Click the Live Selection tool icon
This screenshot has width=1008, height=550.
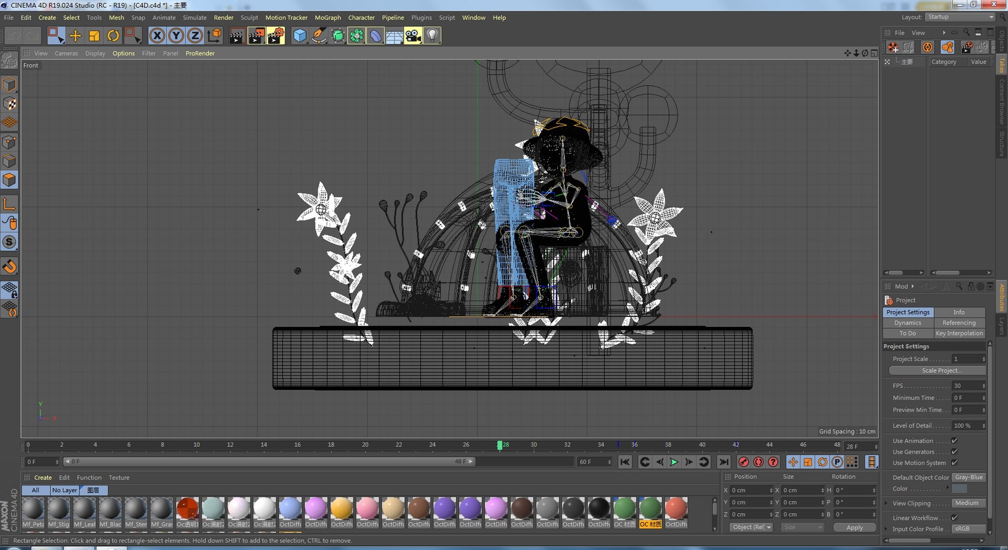point(56,36)
